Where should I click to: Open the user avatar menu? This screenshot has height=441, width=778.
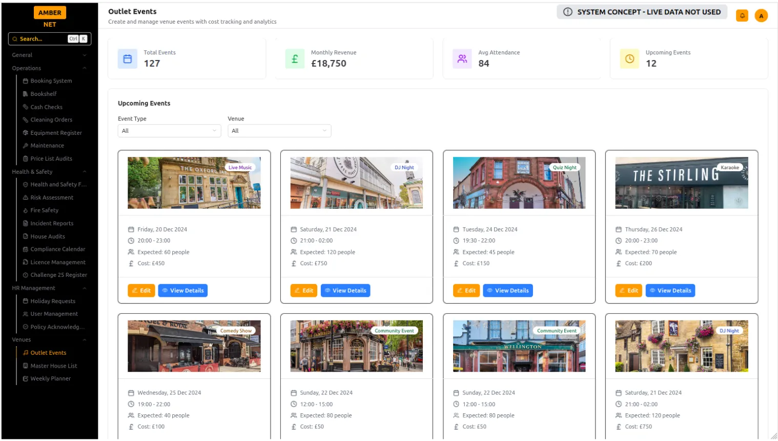pos(761,16)
